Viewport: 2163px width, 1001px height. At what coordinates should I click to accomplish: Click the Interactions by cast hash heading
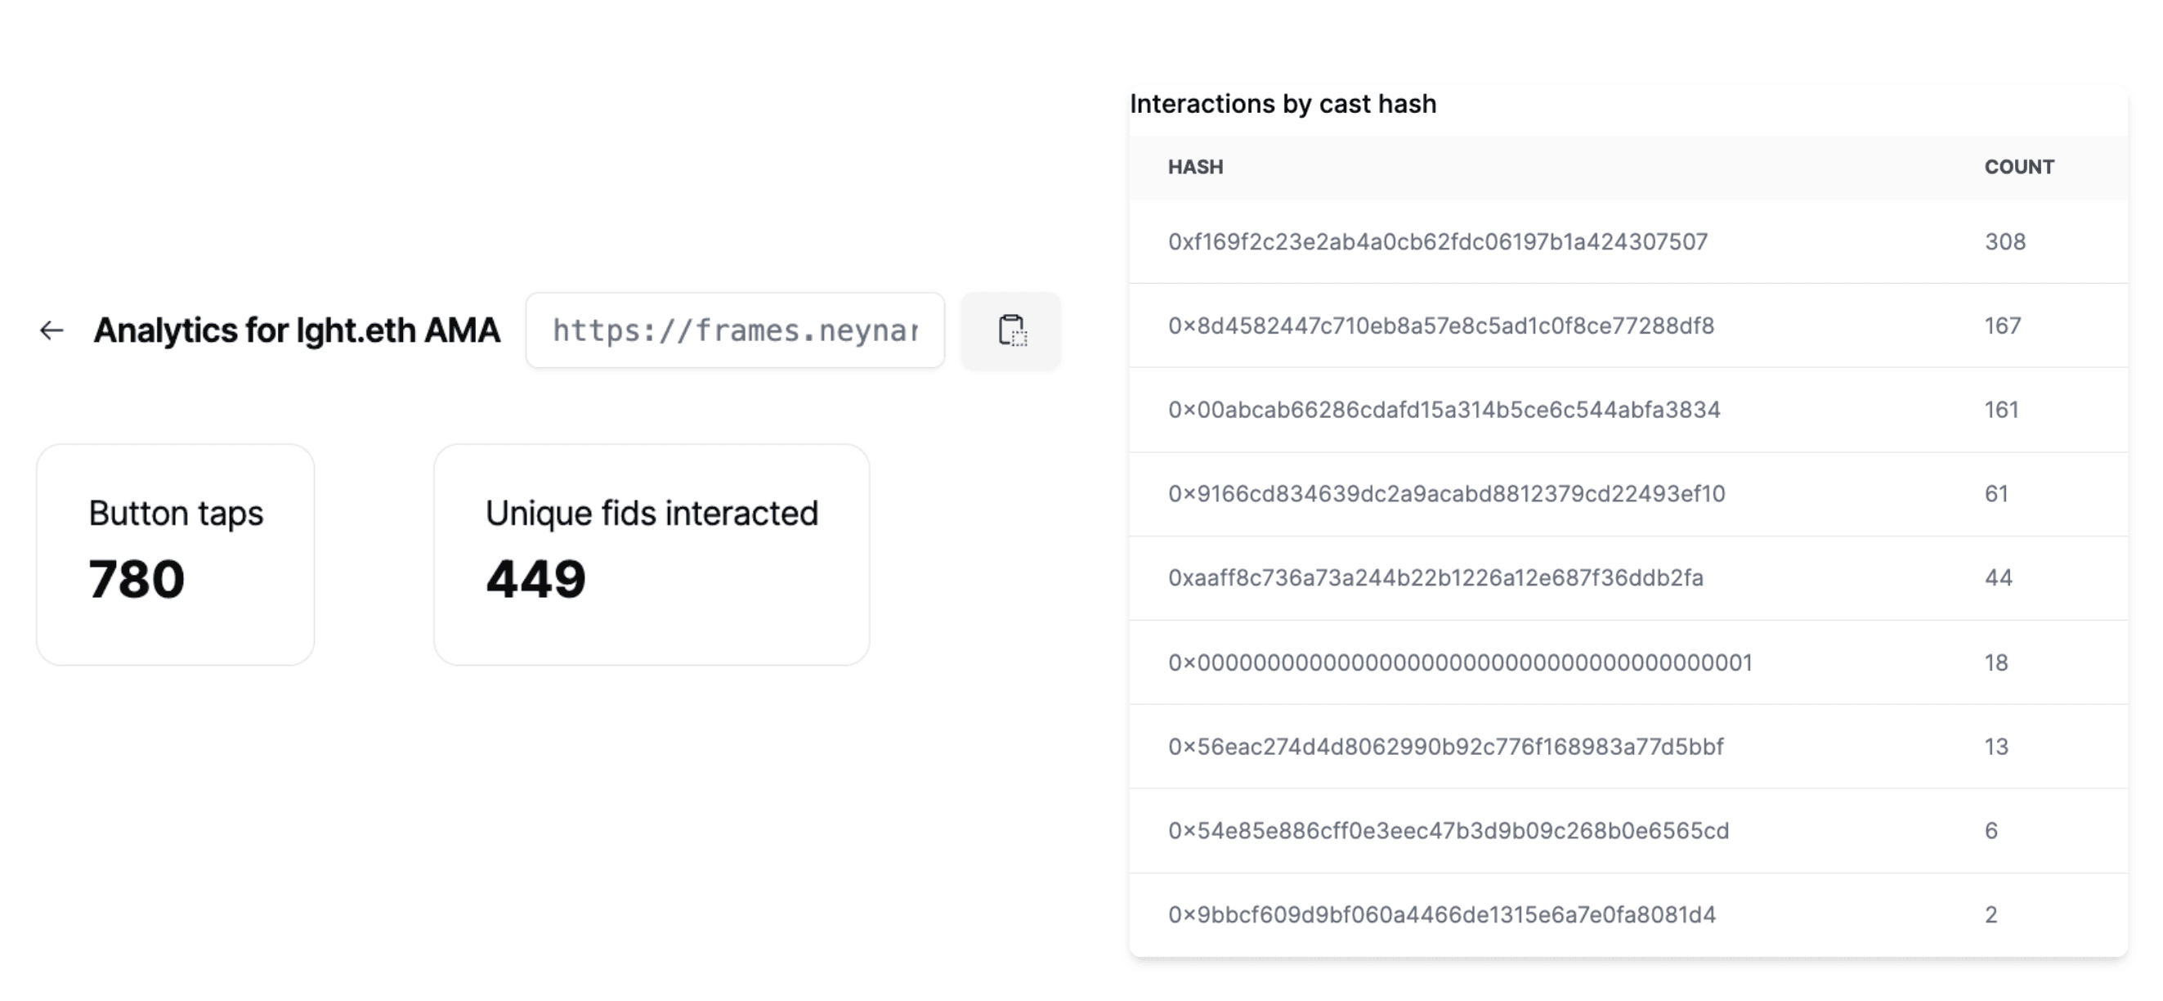pyautogui.click(x=1283, y=104)
